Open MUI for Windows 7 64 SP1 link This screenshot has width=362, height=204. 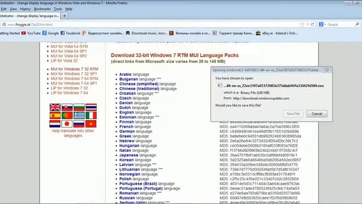tap(74, 83)
